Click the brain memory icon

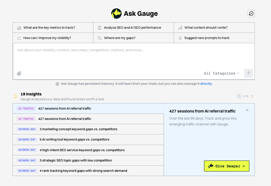tap(57, 84)
